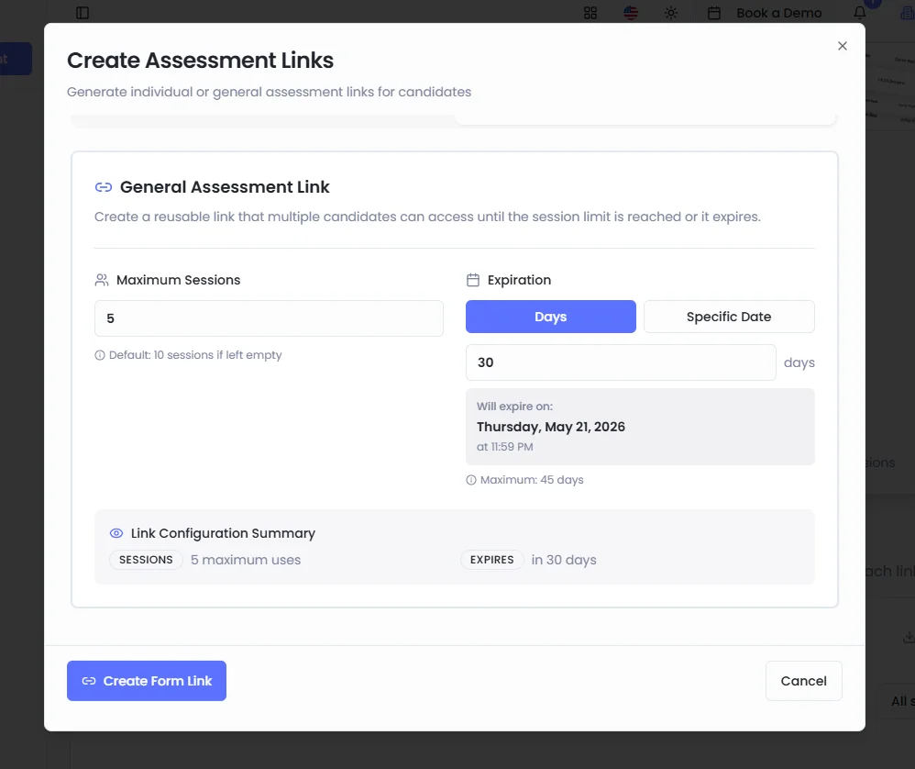Switch theme with the sun icon
Screen dimensions: 915x769
point(671,13)
